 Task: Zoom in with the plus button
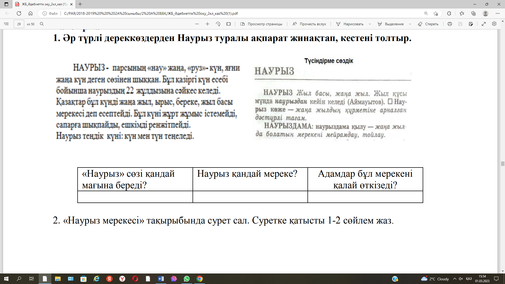coord(208,24)
